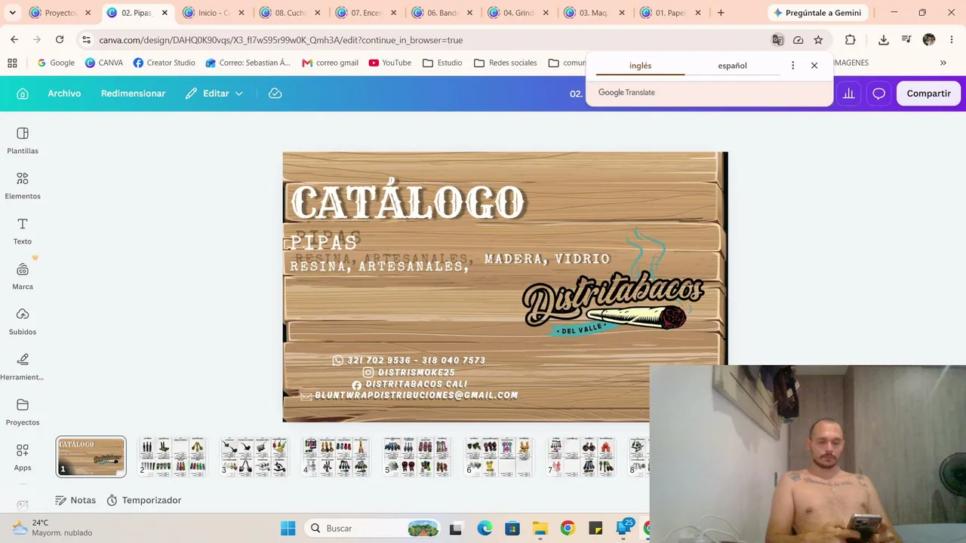Switch to the 08. Cuchillas browser tab
This screenshot has height=543, width=966.
(290, 13)
